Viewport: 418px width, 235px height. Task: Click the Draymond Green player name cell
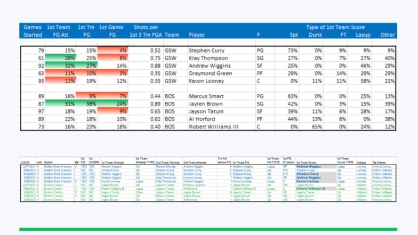[x=210, y=74]
